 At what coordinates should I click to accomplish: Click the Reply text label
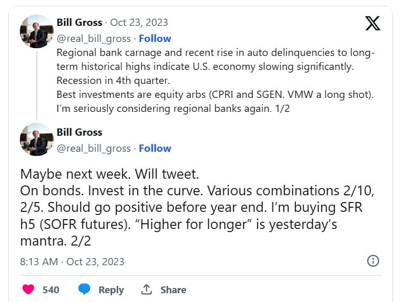coord(111,290)
